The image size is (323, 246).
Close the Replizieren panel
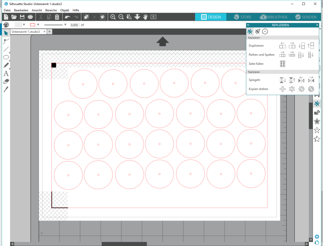pos(317,25)
